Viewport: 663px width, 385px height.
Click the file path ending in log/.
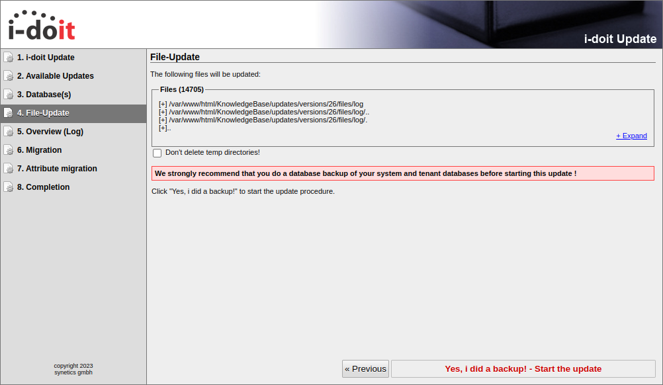click(263, 120)
